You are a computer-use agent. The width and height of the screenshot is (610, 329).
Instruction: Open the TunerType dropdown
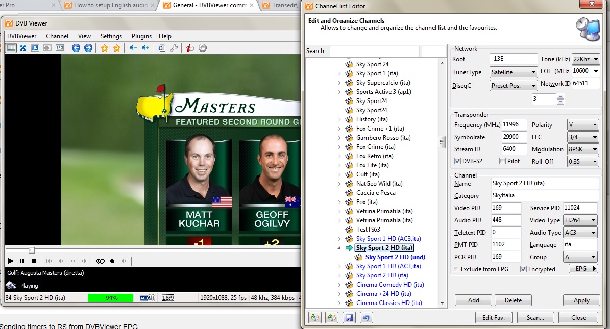(x=513, y=72)
